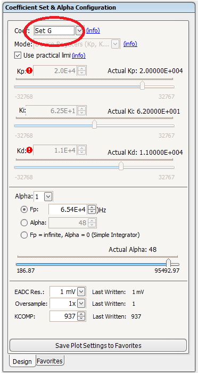Open the info link next to Mode
Screen dimensions: 198x373
[130, 44]
